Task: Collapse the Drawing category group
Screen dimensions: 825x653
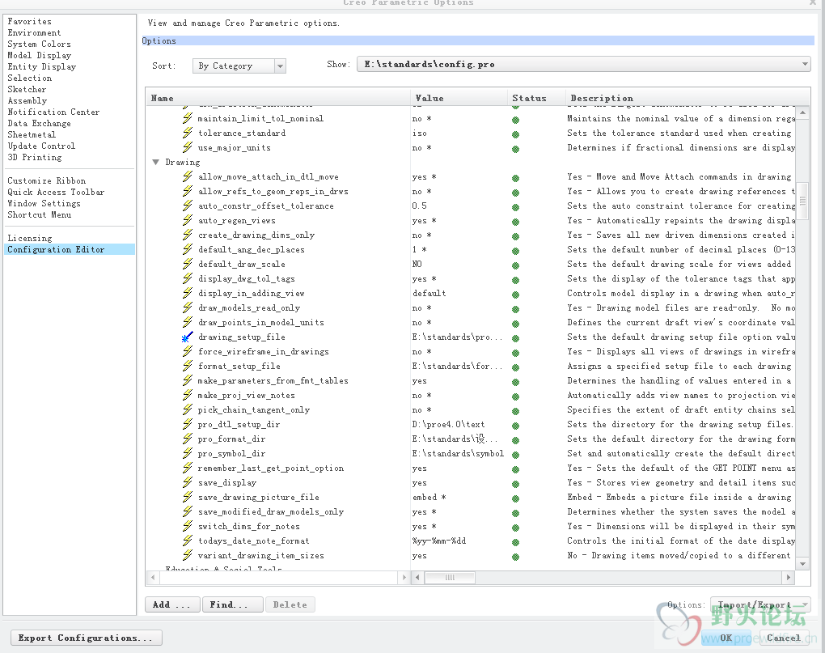Action: [x=155, y=163]
